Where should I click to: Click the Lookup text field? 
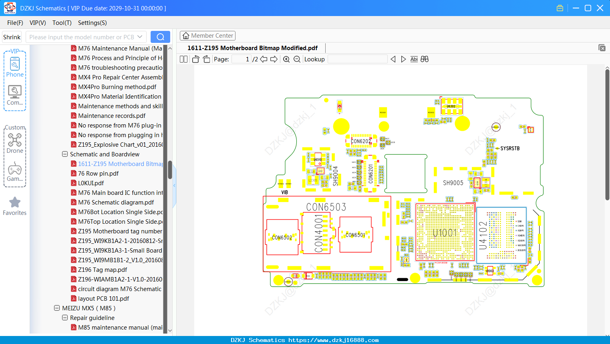[357, 59]
